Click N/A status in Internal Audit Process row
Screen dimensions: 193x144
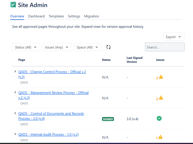click(x=105, y=137)
